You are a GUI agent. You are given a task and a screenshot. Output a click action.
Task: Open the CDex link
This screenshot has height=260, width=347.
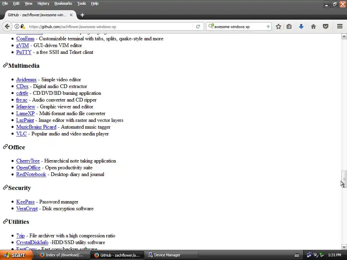[22, 86]
